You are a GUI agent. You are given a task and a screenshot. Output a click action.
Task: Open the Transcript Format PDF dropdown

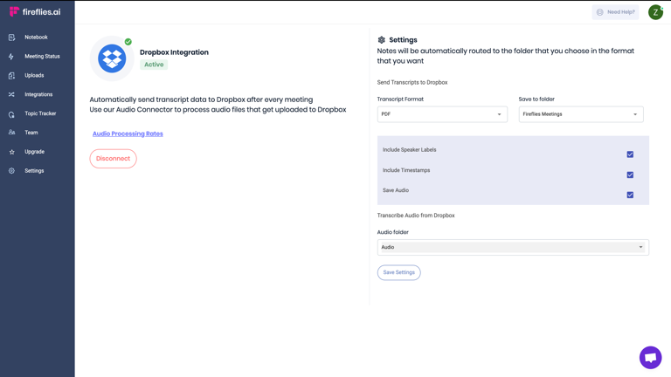pos(442,114)
